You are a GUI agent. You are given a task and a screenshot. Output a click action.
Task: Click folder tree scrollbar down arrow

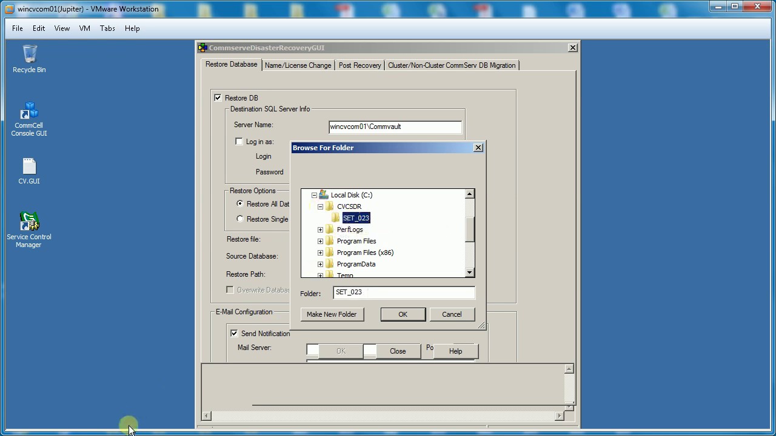[469, 272]
